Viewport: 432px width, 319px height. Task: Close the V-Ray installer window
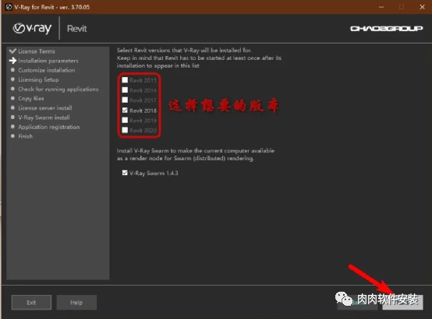pos(422,7)
